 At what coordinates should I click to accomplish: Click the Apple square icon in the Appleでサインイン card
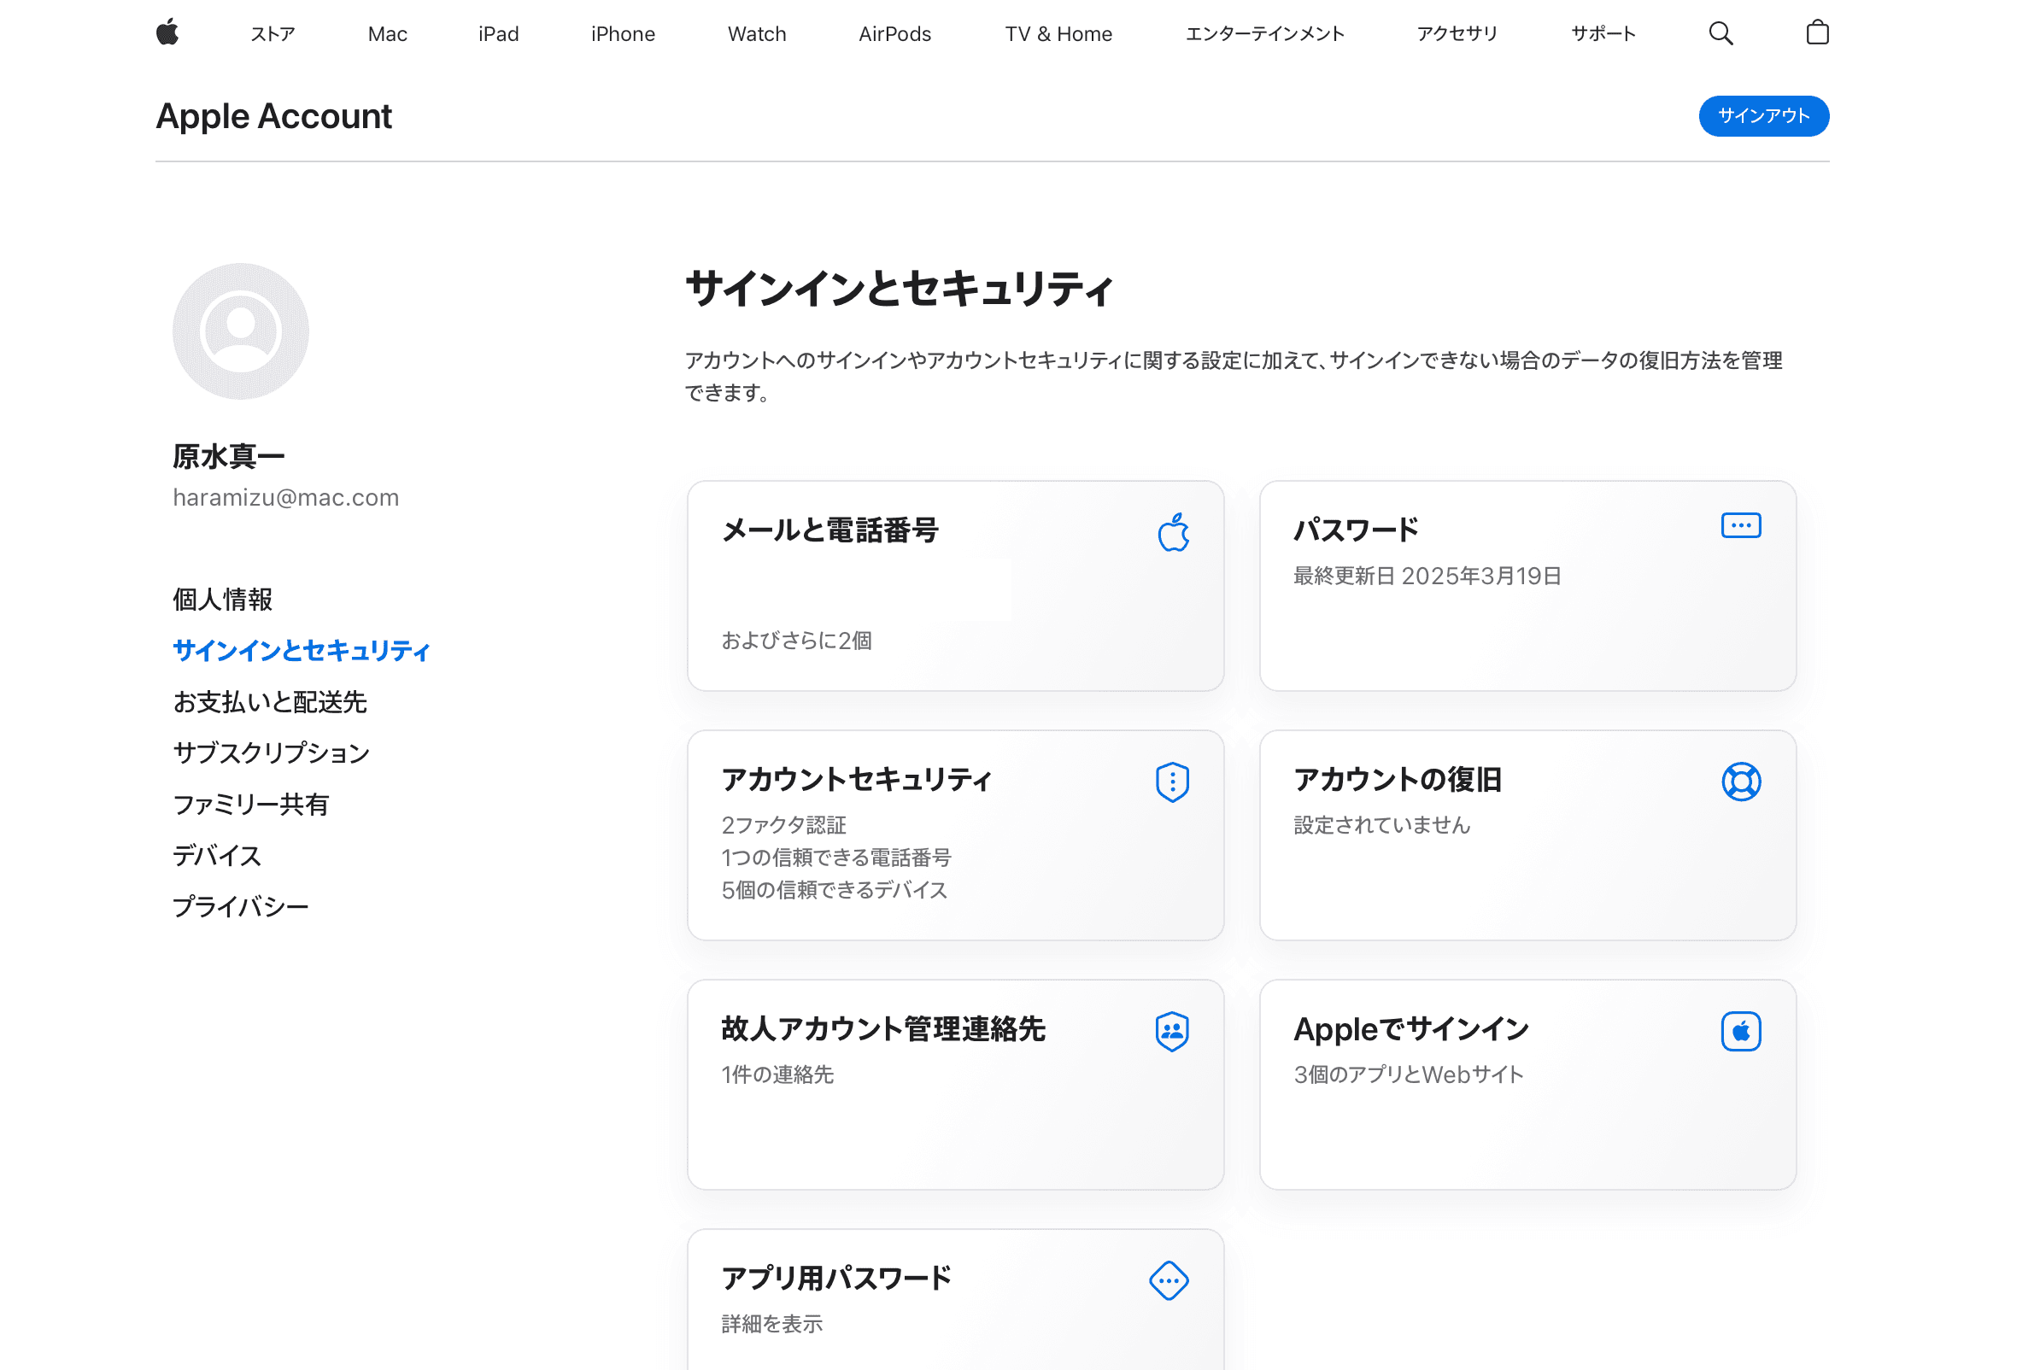tap(1740, 1031)
